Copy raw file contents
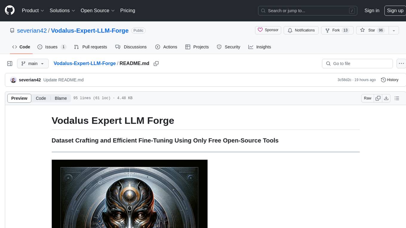 point(378,98)
